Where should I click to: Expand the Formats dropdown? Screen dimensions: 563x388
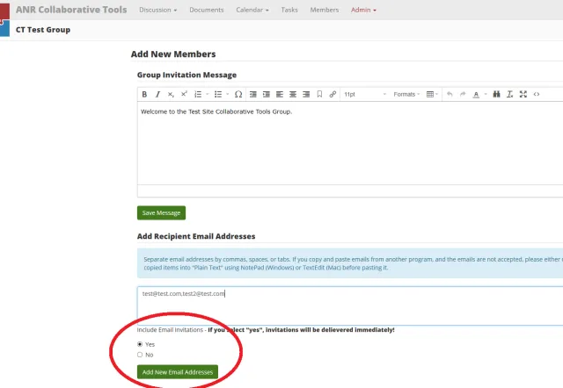click(406, 94)
